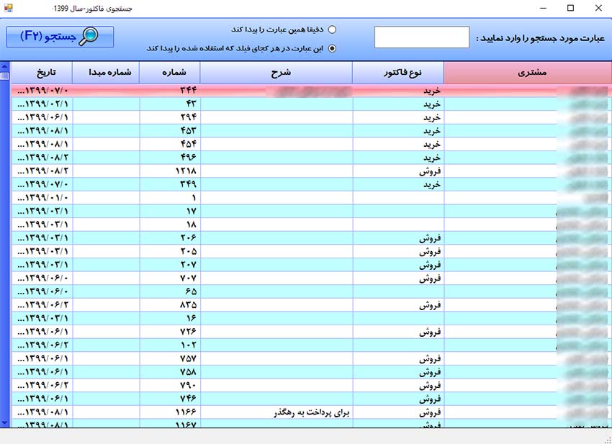Click empty origin number cell in row ۴۵۳
The width and height of the screenshot is (612, 444).
coord(106,131)
